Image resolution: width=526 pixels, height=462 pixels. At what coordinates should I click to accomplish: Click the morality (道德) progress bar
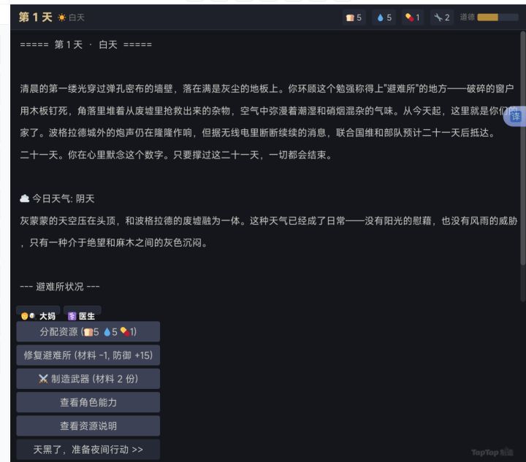coord(498,18)
